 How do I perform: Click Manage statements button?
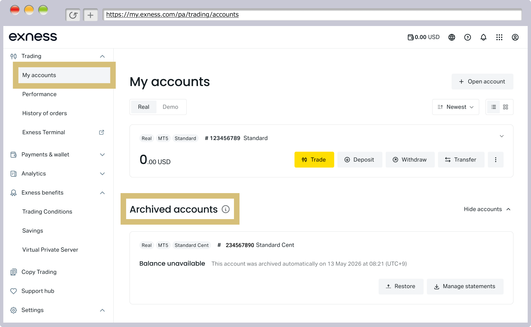point(465,286)
